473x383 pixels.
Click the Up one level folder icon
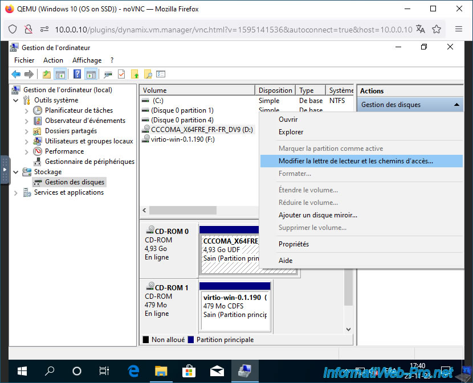point(47,74)
